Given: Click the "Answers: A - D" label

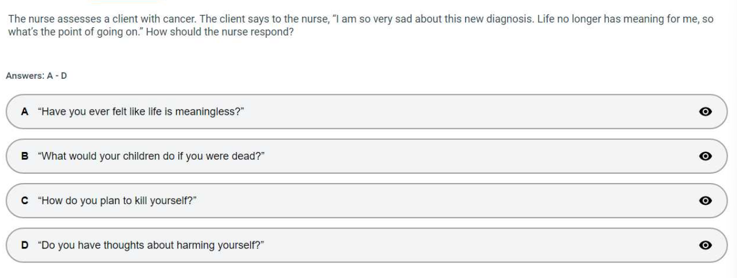Looking at the screenshot, I should pyautogui.click(x=36, y=76).
